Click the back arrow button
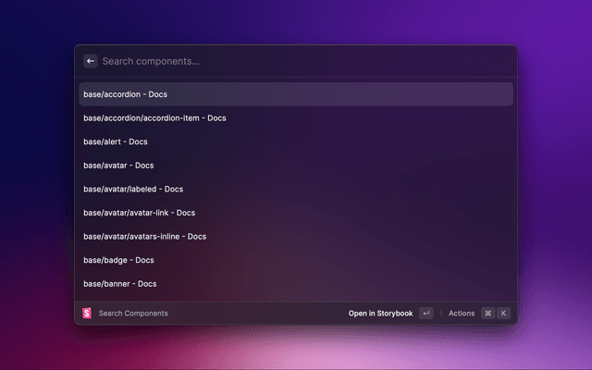 click(91, 61)
